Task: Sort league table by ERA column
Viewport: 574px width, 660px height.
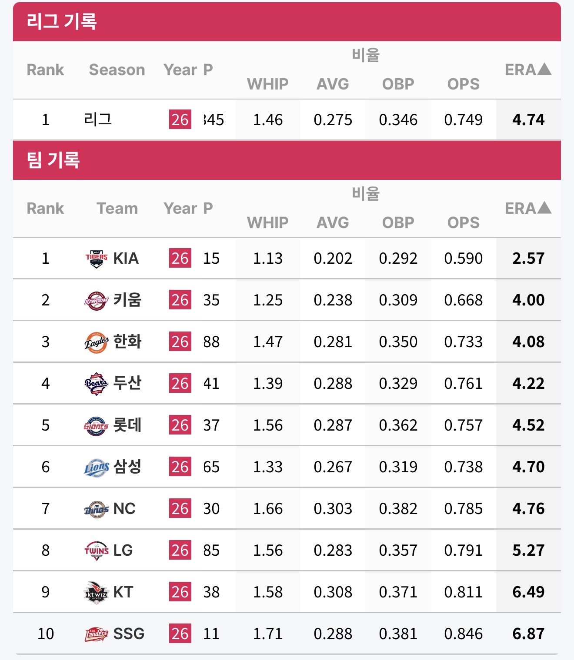Action: (x=528, y=70)
